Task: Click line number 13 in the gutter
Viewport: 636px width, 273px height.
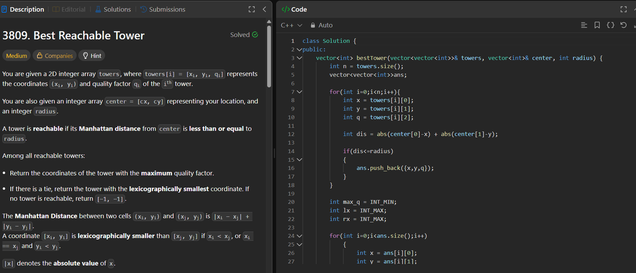Action: pos(291,143)
